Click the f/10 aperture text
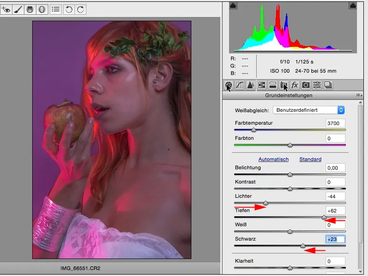This screenshot has width=368, height=276. [x=285, y=62]
